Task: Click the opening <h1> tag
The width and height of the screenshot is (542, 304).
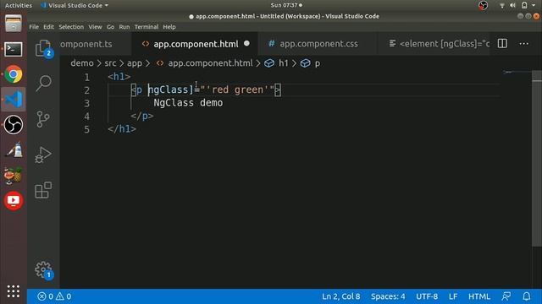Action: pyautogui.click(x=119, y=77)
